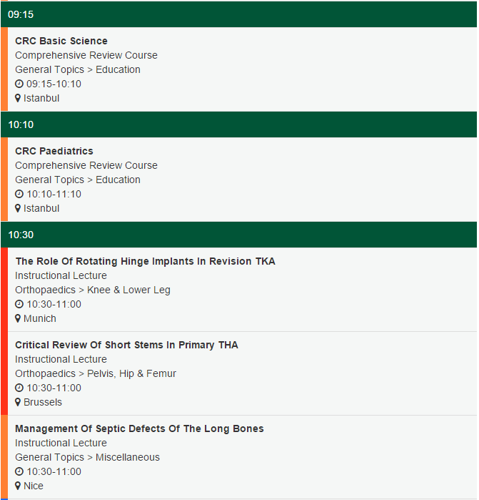This screenshot has width=479, height=500.
Task: Open Management Of Septic Defects lecture
Action: (139, 428)
